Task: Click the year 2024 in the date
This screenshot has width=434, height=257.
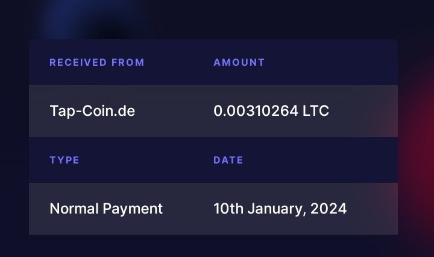Action: [329, 209]
